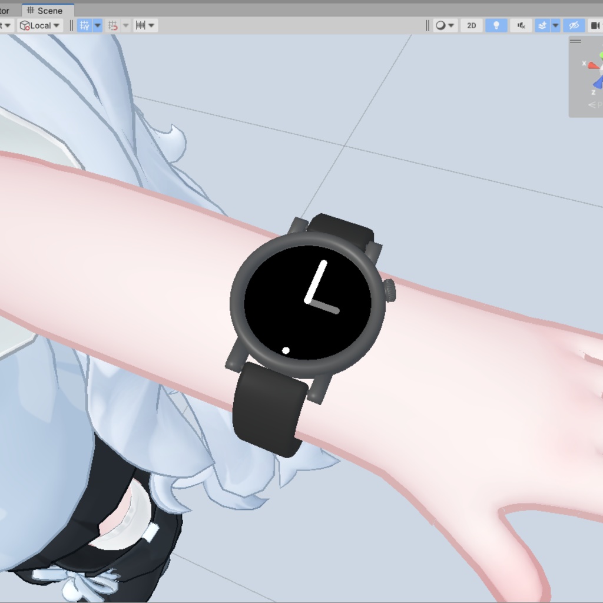Screen dimensions: 603x603
Task: Toggle the grid visibility icon
Action: coord(85,25)
